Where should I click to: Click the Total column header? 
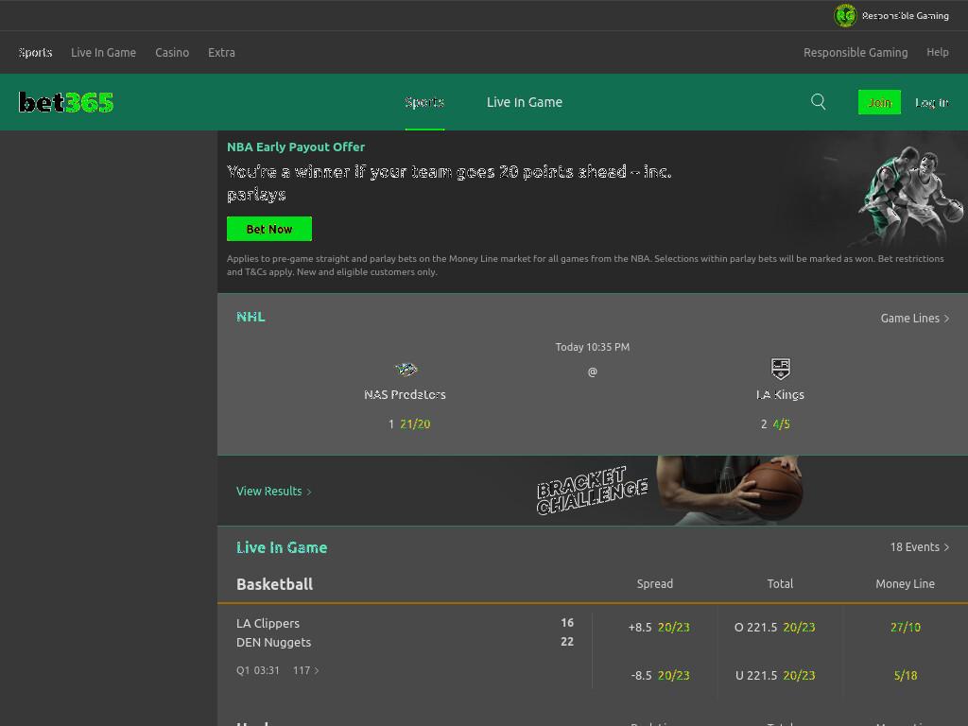[x=780, y=584]
